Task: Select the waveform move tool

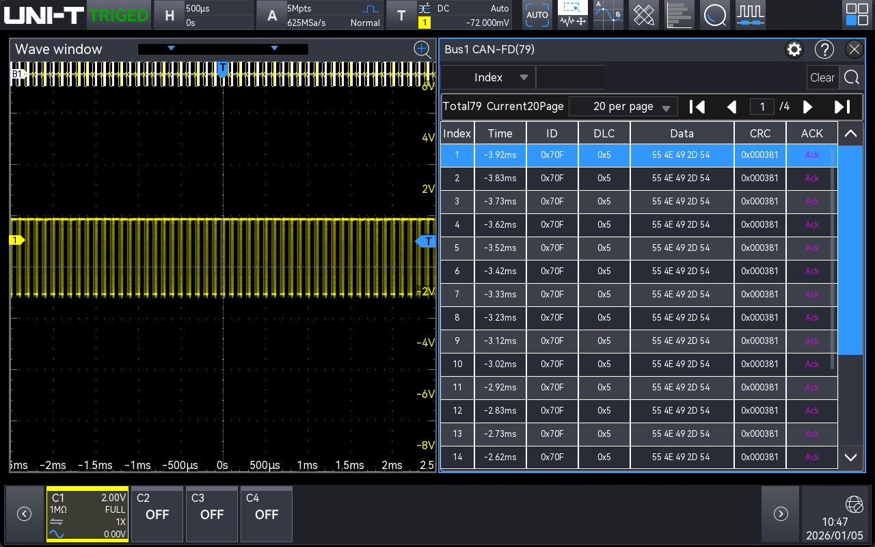Action: 573,22
